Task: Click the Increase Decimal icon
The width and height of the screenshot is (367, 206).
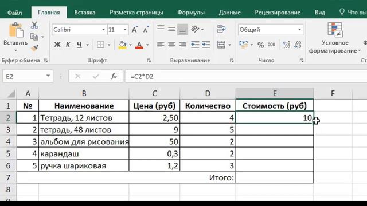Action: tap(287, 45)
